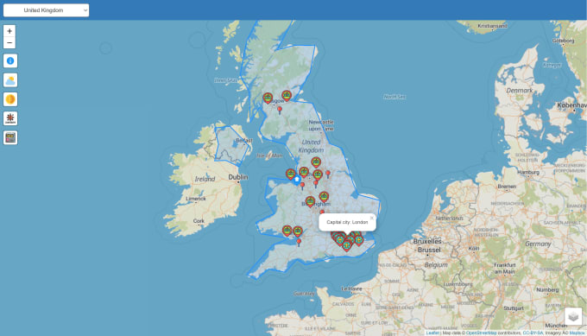Open the gold coin currency button
The height and width of the screenshot is (336, 587).
[x=10, y=99]
